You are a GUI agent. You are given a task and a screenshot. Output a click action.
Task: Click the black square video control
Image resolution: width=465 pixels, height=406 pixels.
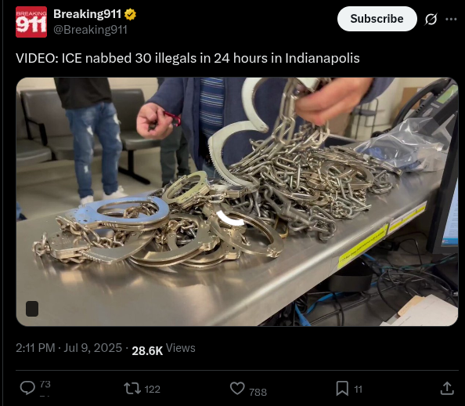[x=32, y=309]
